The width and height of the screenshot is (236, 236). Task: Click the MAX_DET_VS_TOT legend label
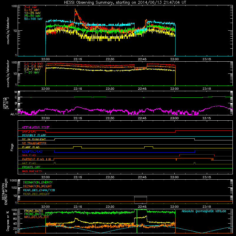point(37,217)
